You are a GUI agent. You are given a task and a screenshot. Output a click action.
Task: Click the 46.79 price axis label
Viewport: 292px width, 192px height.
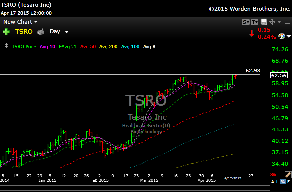tap(280, 118)
